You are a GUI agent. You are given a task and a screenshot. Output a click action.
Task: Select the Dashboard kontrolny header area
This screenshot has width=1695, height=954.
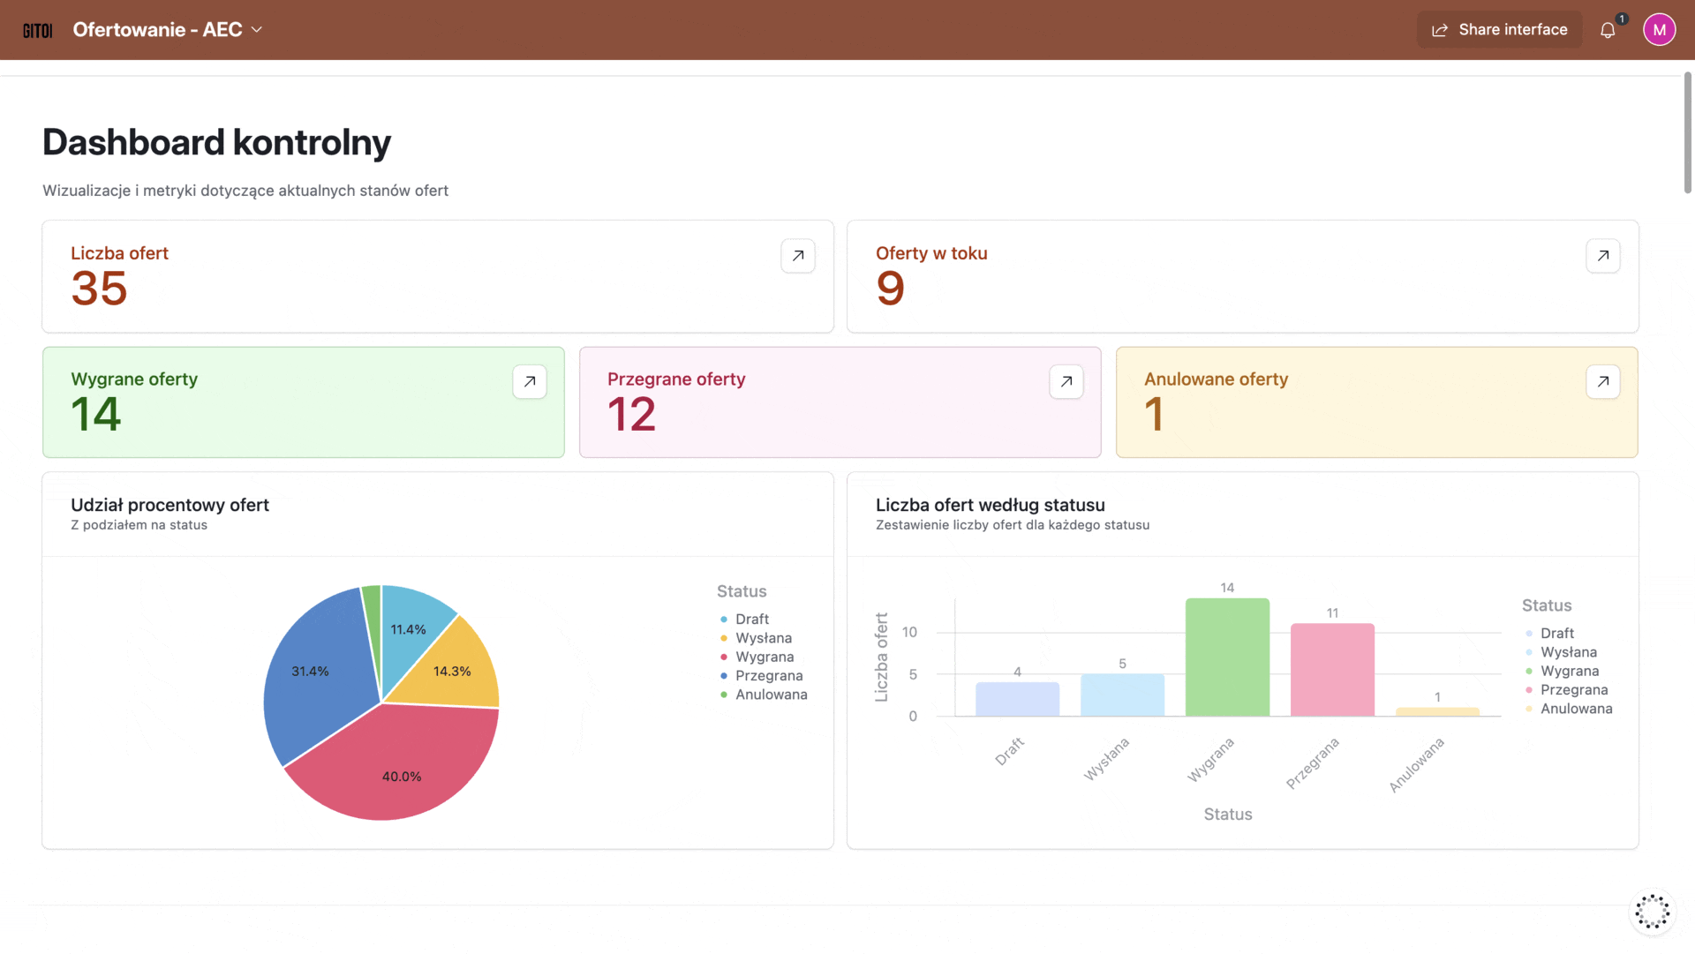pos(216,141)
